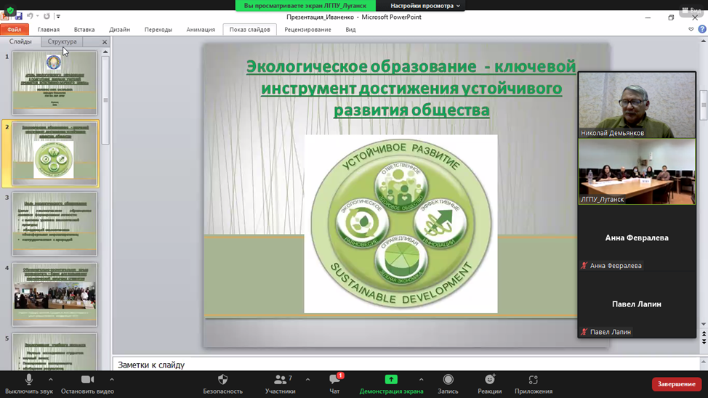The image size is (708, 398).
Task: Expand audio options arrow beside Выключить звук
Action: click(51, 379)
